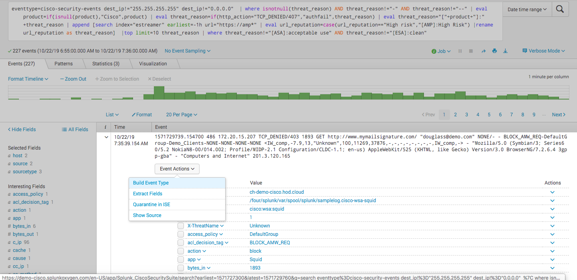Screen dimensions: 577x280
Task: Click the event info column header
Action: tap(105, 127)
